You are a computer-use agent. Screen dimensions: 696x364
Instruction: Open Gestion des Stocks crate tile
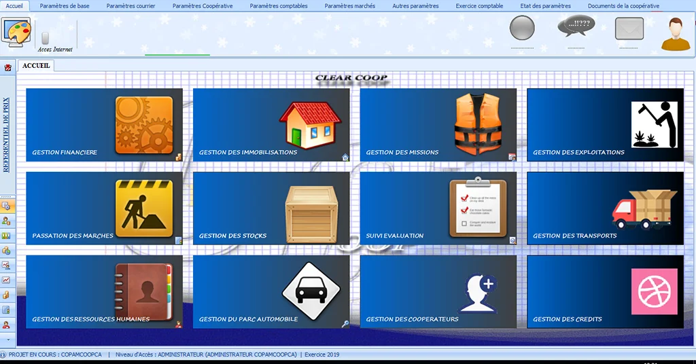(x=271, y=208)
